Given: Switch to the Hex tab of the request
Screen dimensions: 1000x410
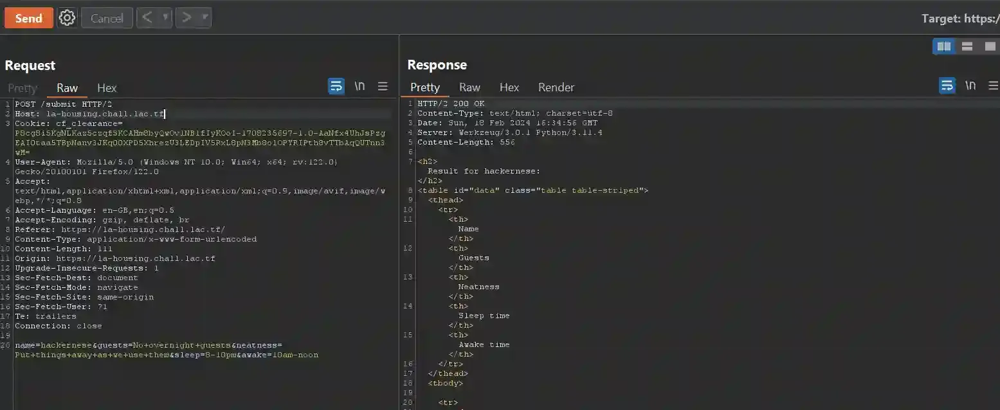Looking at the screenshot, I should (106, 88).
